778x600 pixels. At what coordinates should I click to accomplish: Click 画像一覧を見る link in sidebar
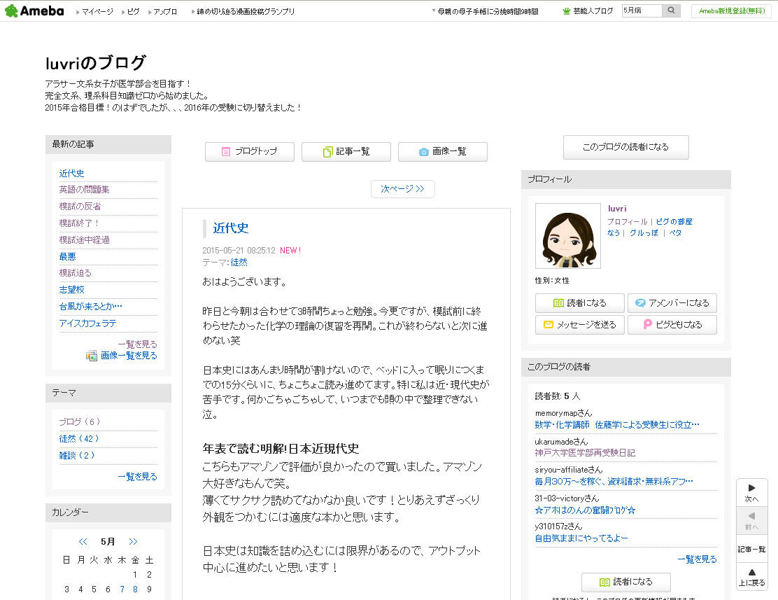[x=129, y=356]
